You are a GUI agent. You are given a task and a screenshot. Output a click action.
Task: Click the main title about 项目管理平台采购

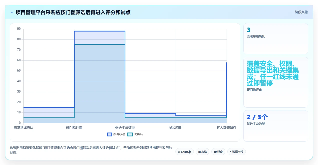(73, 12)
